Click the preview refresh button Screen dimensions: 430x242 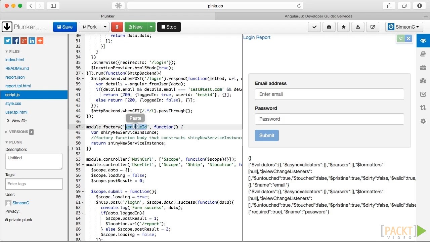click(x=400, y=38)
